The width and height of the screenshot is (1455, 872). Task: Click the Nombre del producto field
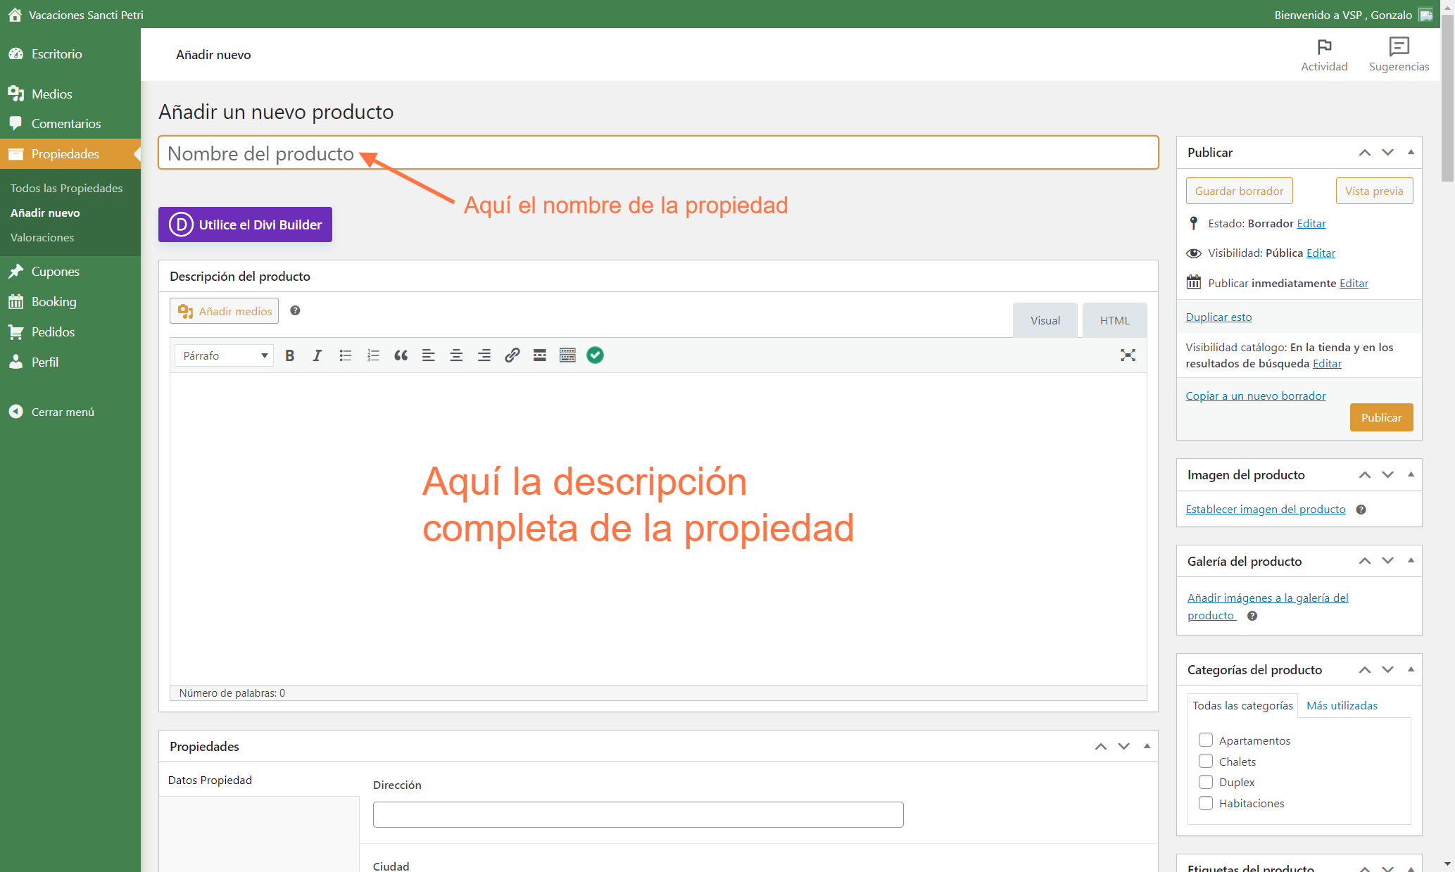tap(658, 153)
